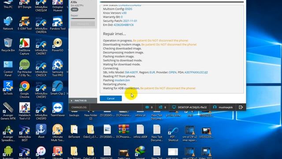Click the mushtaqktk user account entry

(223, 107)
